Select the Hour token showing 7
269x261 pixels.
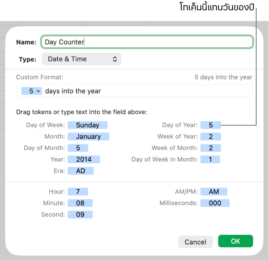pos(78,192)
